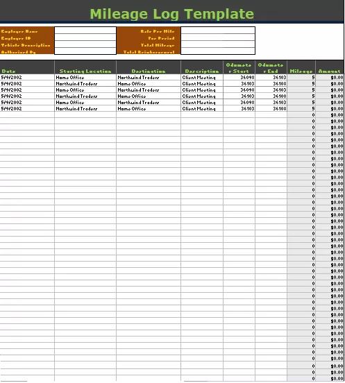Click the 5/9/2002 date in the sixth data row
The height and width of the screenshot is (383, 345).
12,109
